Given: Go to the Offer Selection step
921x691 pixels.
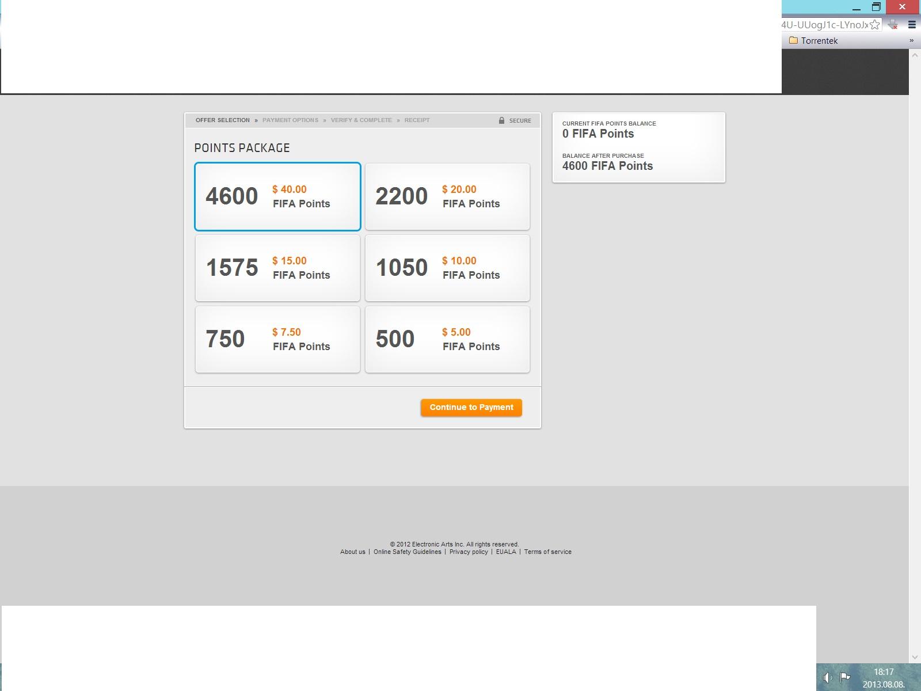Looking at the screenshot, I should 223,120.
